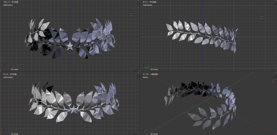Screen dimensions: 277x135
Task: Click the 3D cursor in Front orthographic view
Action: [131, 15]
